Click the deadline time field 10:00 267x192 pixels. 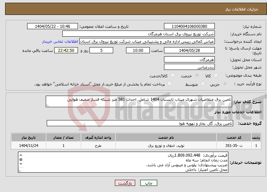(138, 50)
